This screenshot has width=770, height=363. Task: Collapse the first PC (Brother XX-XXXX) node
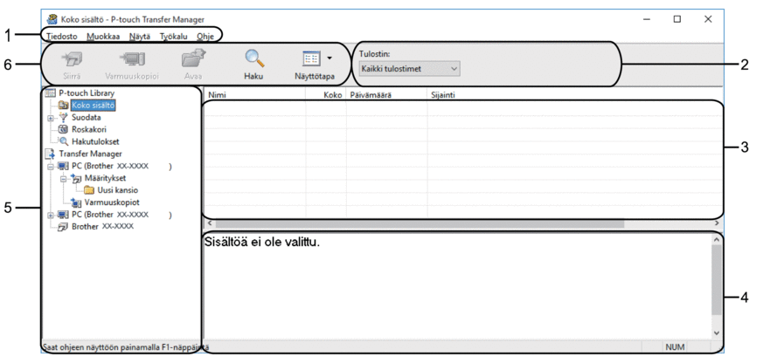[x=50, y=167]
